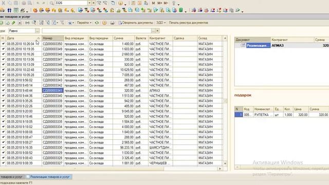Click the search by number icon
The width and height of the screenshot is (329, 185).
pyautogui.click(x=34, y=23)
